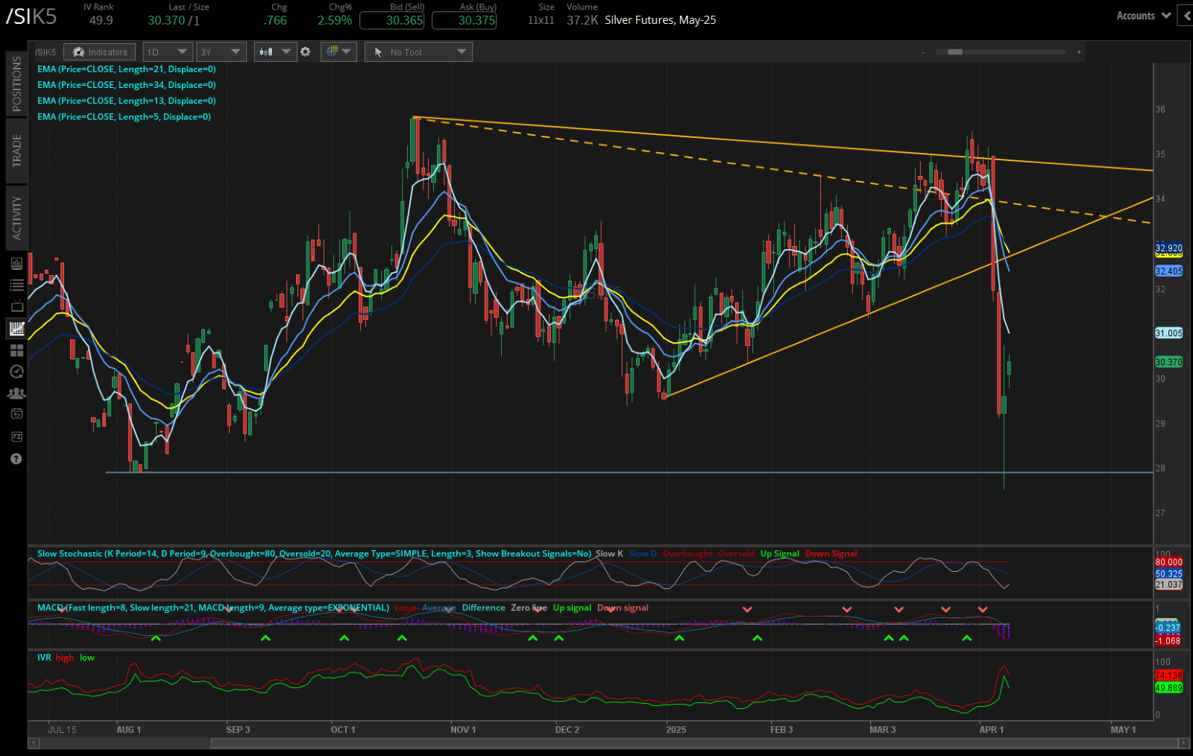The height and width of the screenshot is (756, 1193).
Task: Open the community people sidebar icon
Action: point(16,392)
